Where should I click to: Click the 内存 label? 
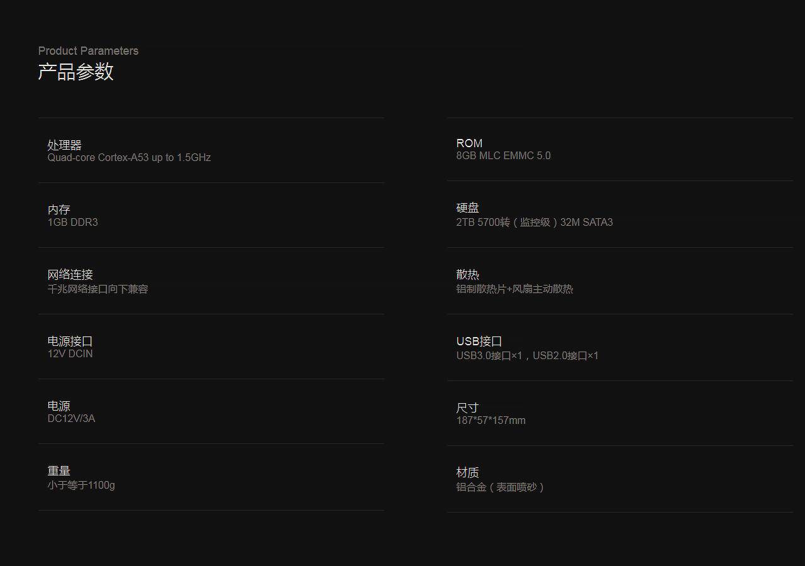(59, 209)
